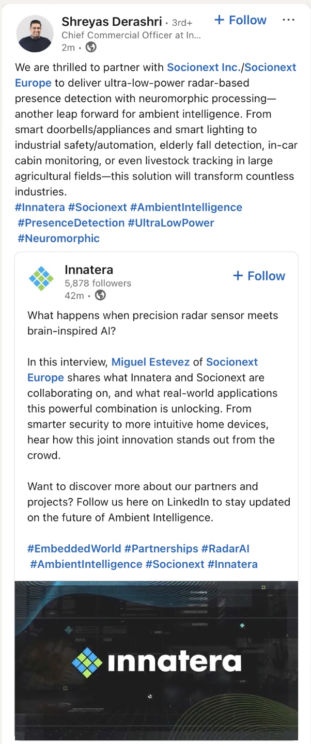Click the #PresenceDetection hashtag
The image size is (311, 744).
(x=71, y=223)
